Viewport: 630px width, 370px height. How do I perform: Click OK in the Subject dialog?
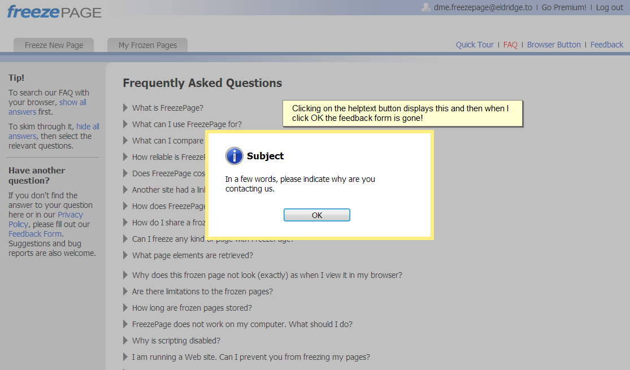click(316, 215)
